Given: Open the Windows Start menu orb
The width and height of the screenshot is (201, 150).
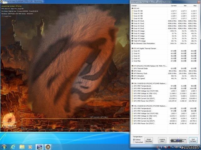Looking at the screenshot, I should (4, 147).
